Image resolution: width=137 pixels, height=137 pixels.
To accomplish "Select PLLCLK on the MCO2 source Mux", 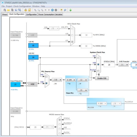I will (x=60, y=133).
